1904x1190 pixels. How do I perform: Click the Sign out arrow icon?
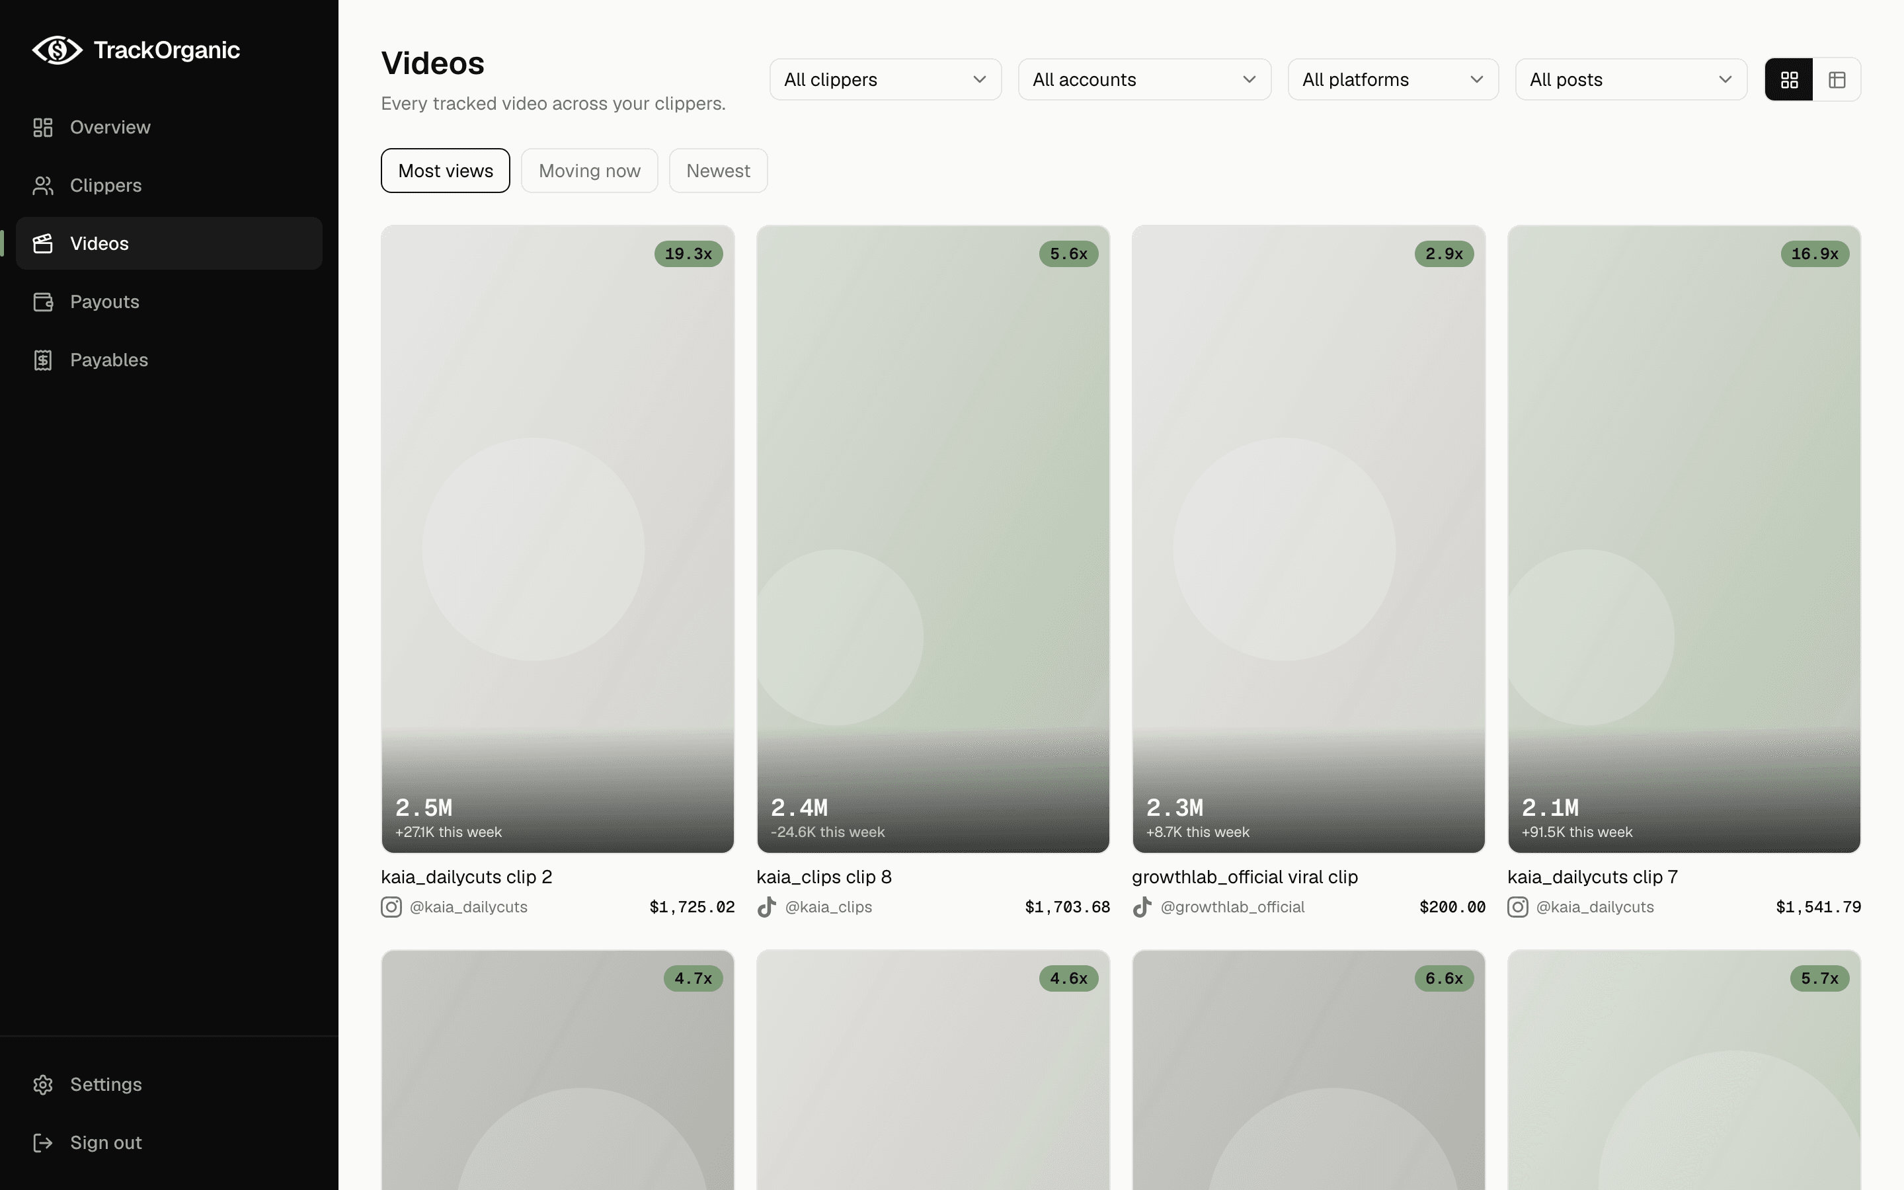point(42,1143)
